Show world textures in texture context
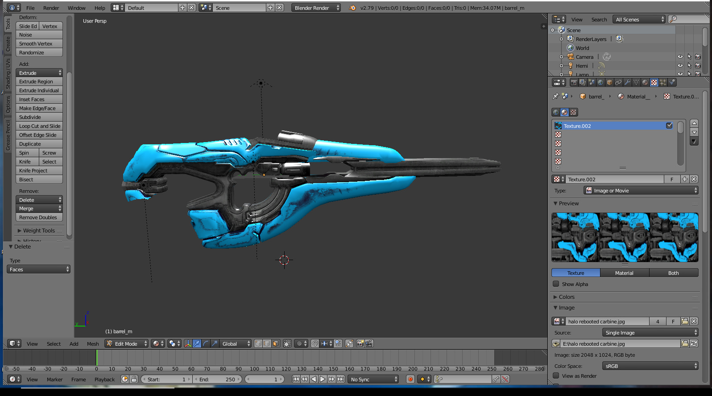The width and height of the screenshot is (712, 396). 556,112
